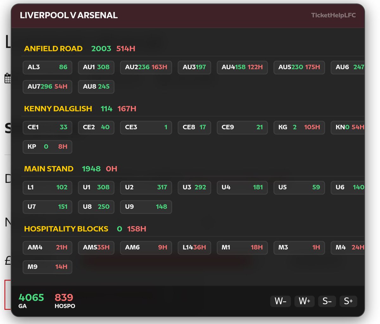Select block AL3 with 86 tickets
380x324 pixels.
(47, 67)
